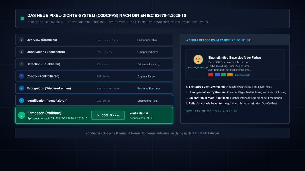Click the Observation (Beobachten) row label
This screenshot has height=171, width=305.
tap(46, 52)
